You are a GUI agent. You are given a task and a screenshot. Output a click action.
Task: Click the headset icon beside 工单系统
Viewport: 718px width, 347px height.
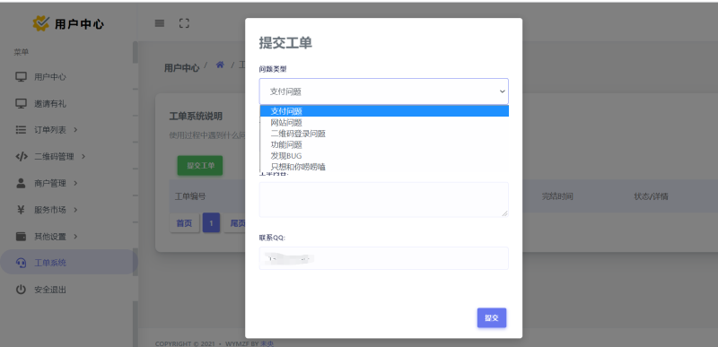pos(21,263)
